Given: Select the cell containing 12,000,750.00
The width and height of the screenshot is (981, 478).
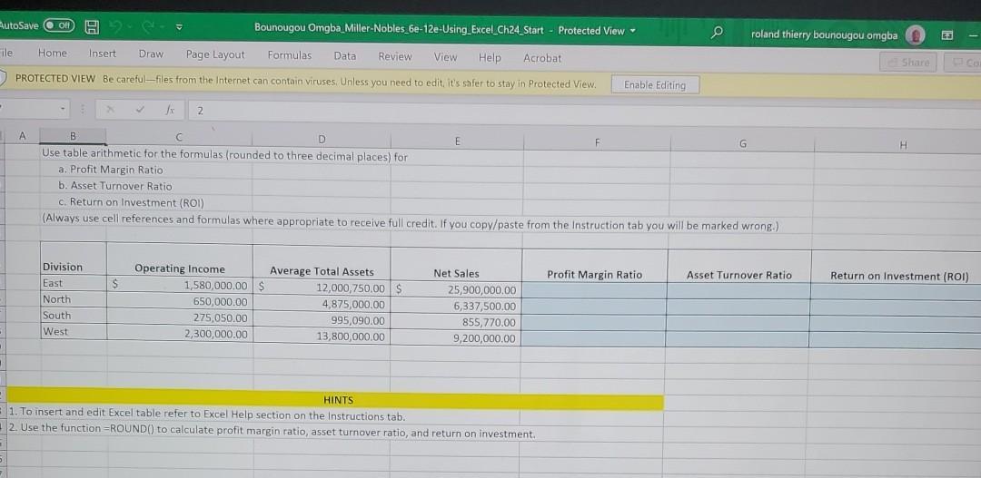Looking at the screenshot, I should [x=322, y=288].
